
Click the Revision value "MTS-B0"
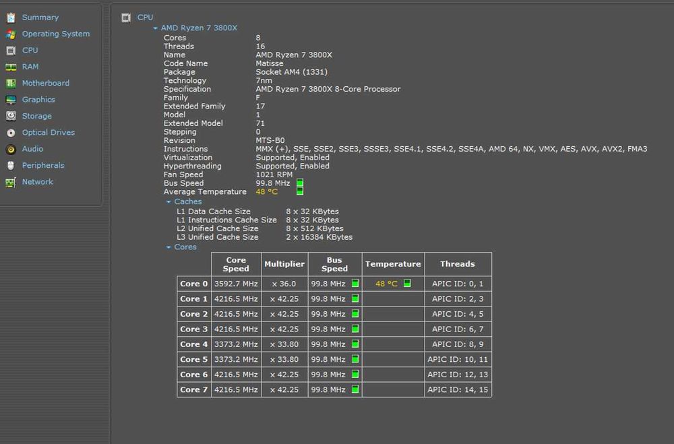[270, 141]
